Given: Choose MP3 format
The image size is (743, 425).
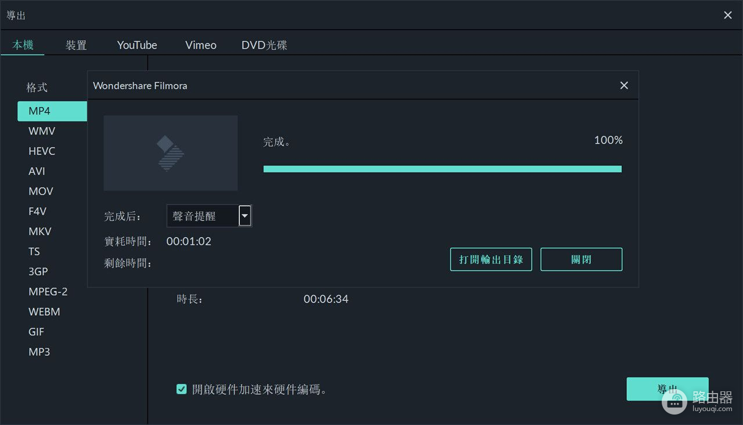Looking at the screenshot, I should pos(39,352).
